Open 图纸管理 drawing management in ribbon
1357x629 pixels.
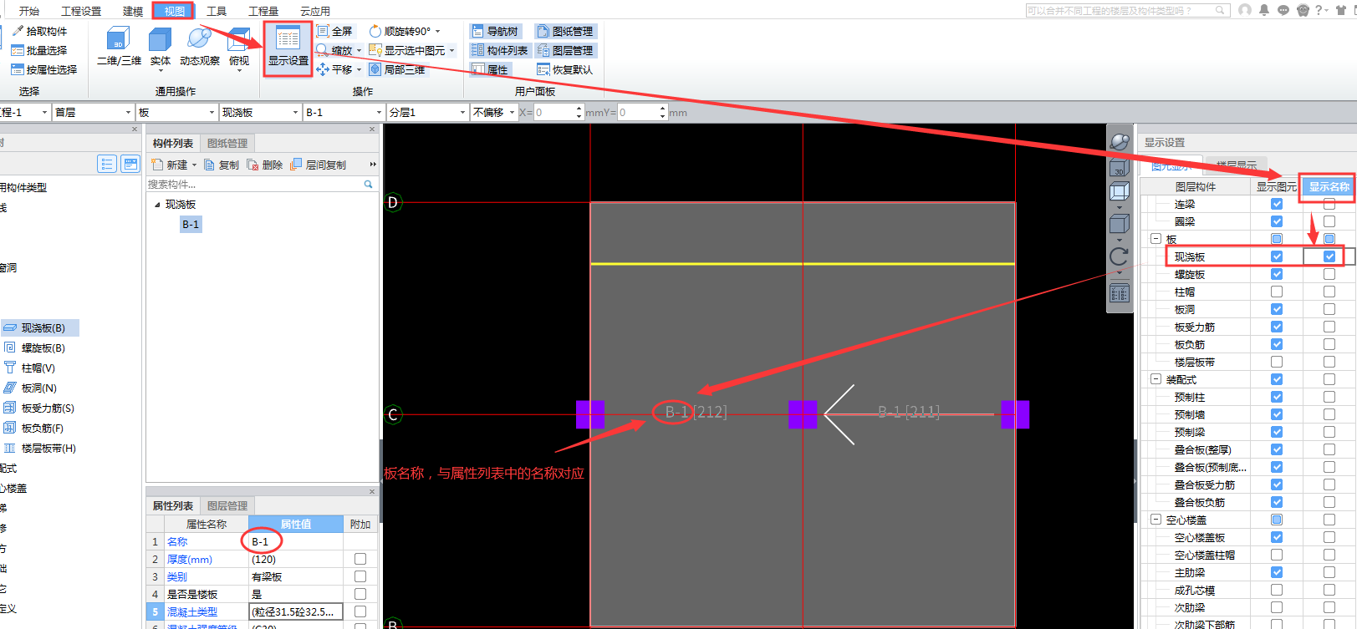tap(565, 31)
